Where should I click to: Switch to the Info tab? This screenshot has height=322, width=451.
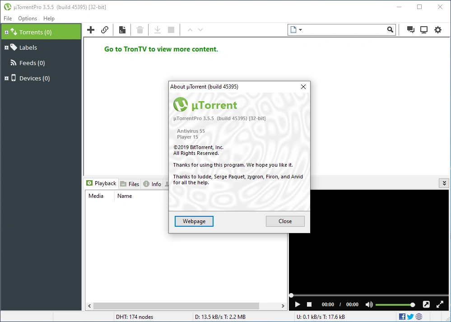coord(152,184)
